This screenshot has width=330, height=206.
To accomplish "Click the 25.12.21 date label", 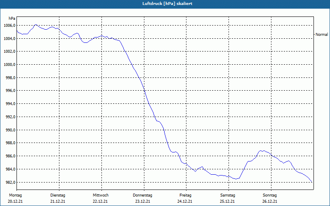I will tap(227, 201).
